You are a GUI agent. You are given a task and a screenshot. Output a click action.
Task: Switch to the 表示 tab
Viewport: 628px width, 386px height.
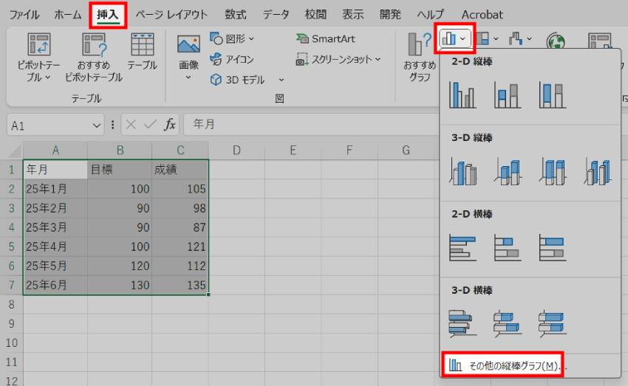pos(353,15)
